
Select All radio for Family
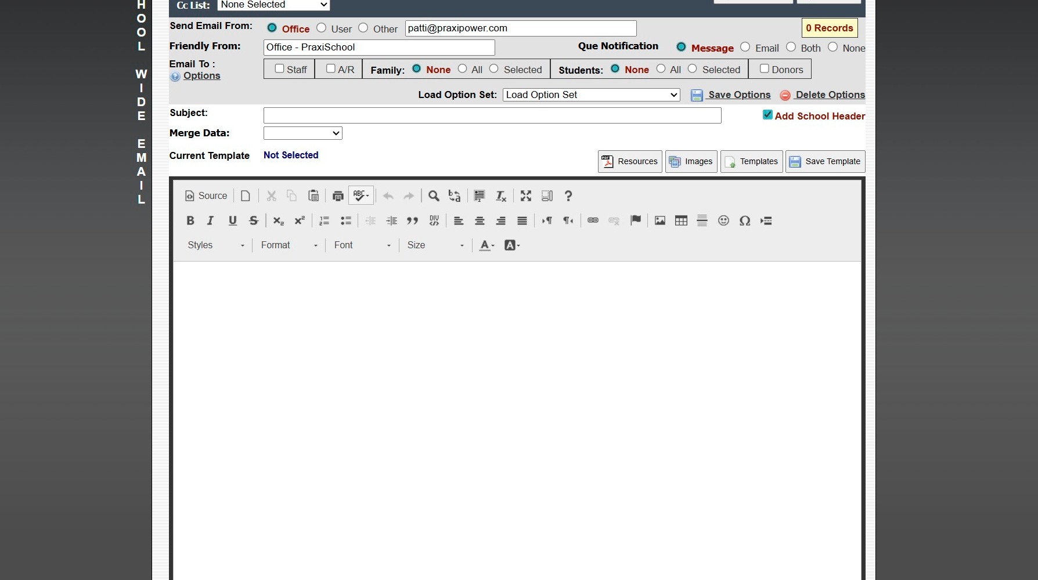point(462,68)
